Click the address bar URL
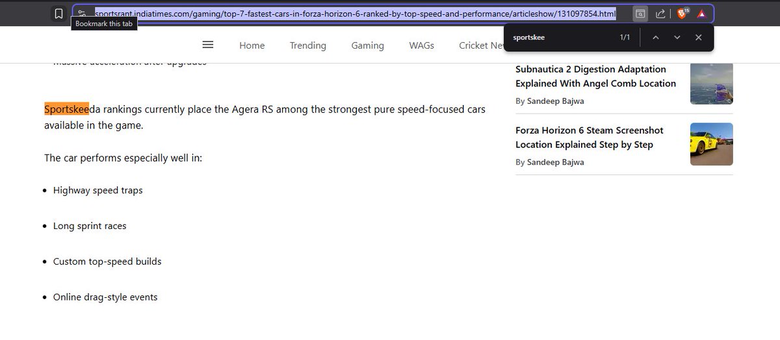 (355, 14)
